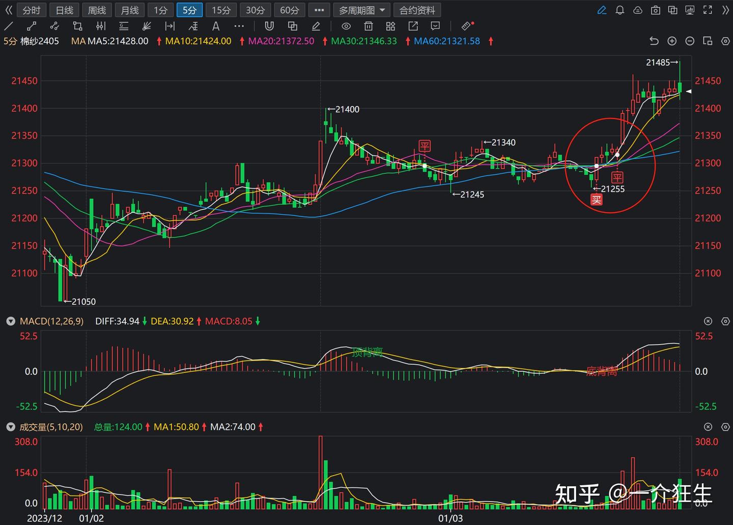Image resolution: width=733 pixels, height=525 pixels.
Task: Select the text annotation tool A
Action: 215,26
